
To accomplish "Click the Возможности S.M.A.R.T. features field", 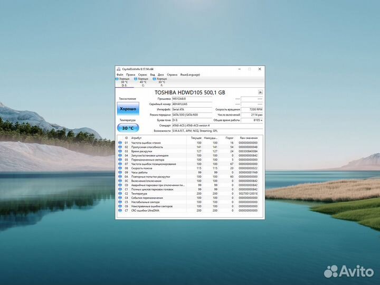I will coord(217,131).
